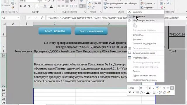Toggle merge cells button in the mini toolbar

(x=172, y=88)
